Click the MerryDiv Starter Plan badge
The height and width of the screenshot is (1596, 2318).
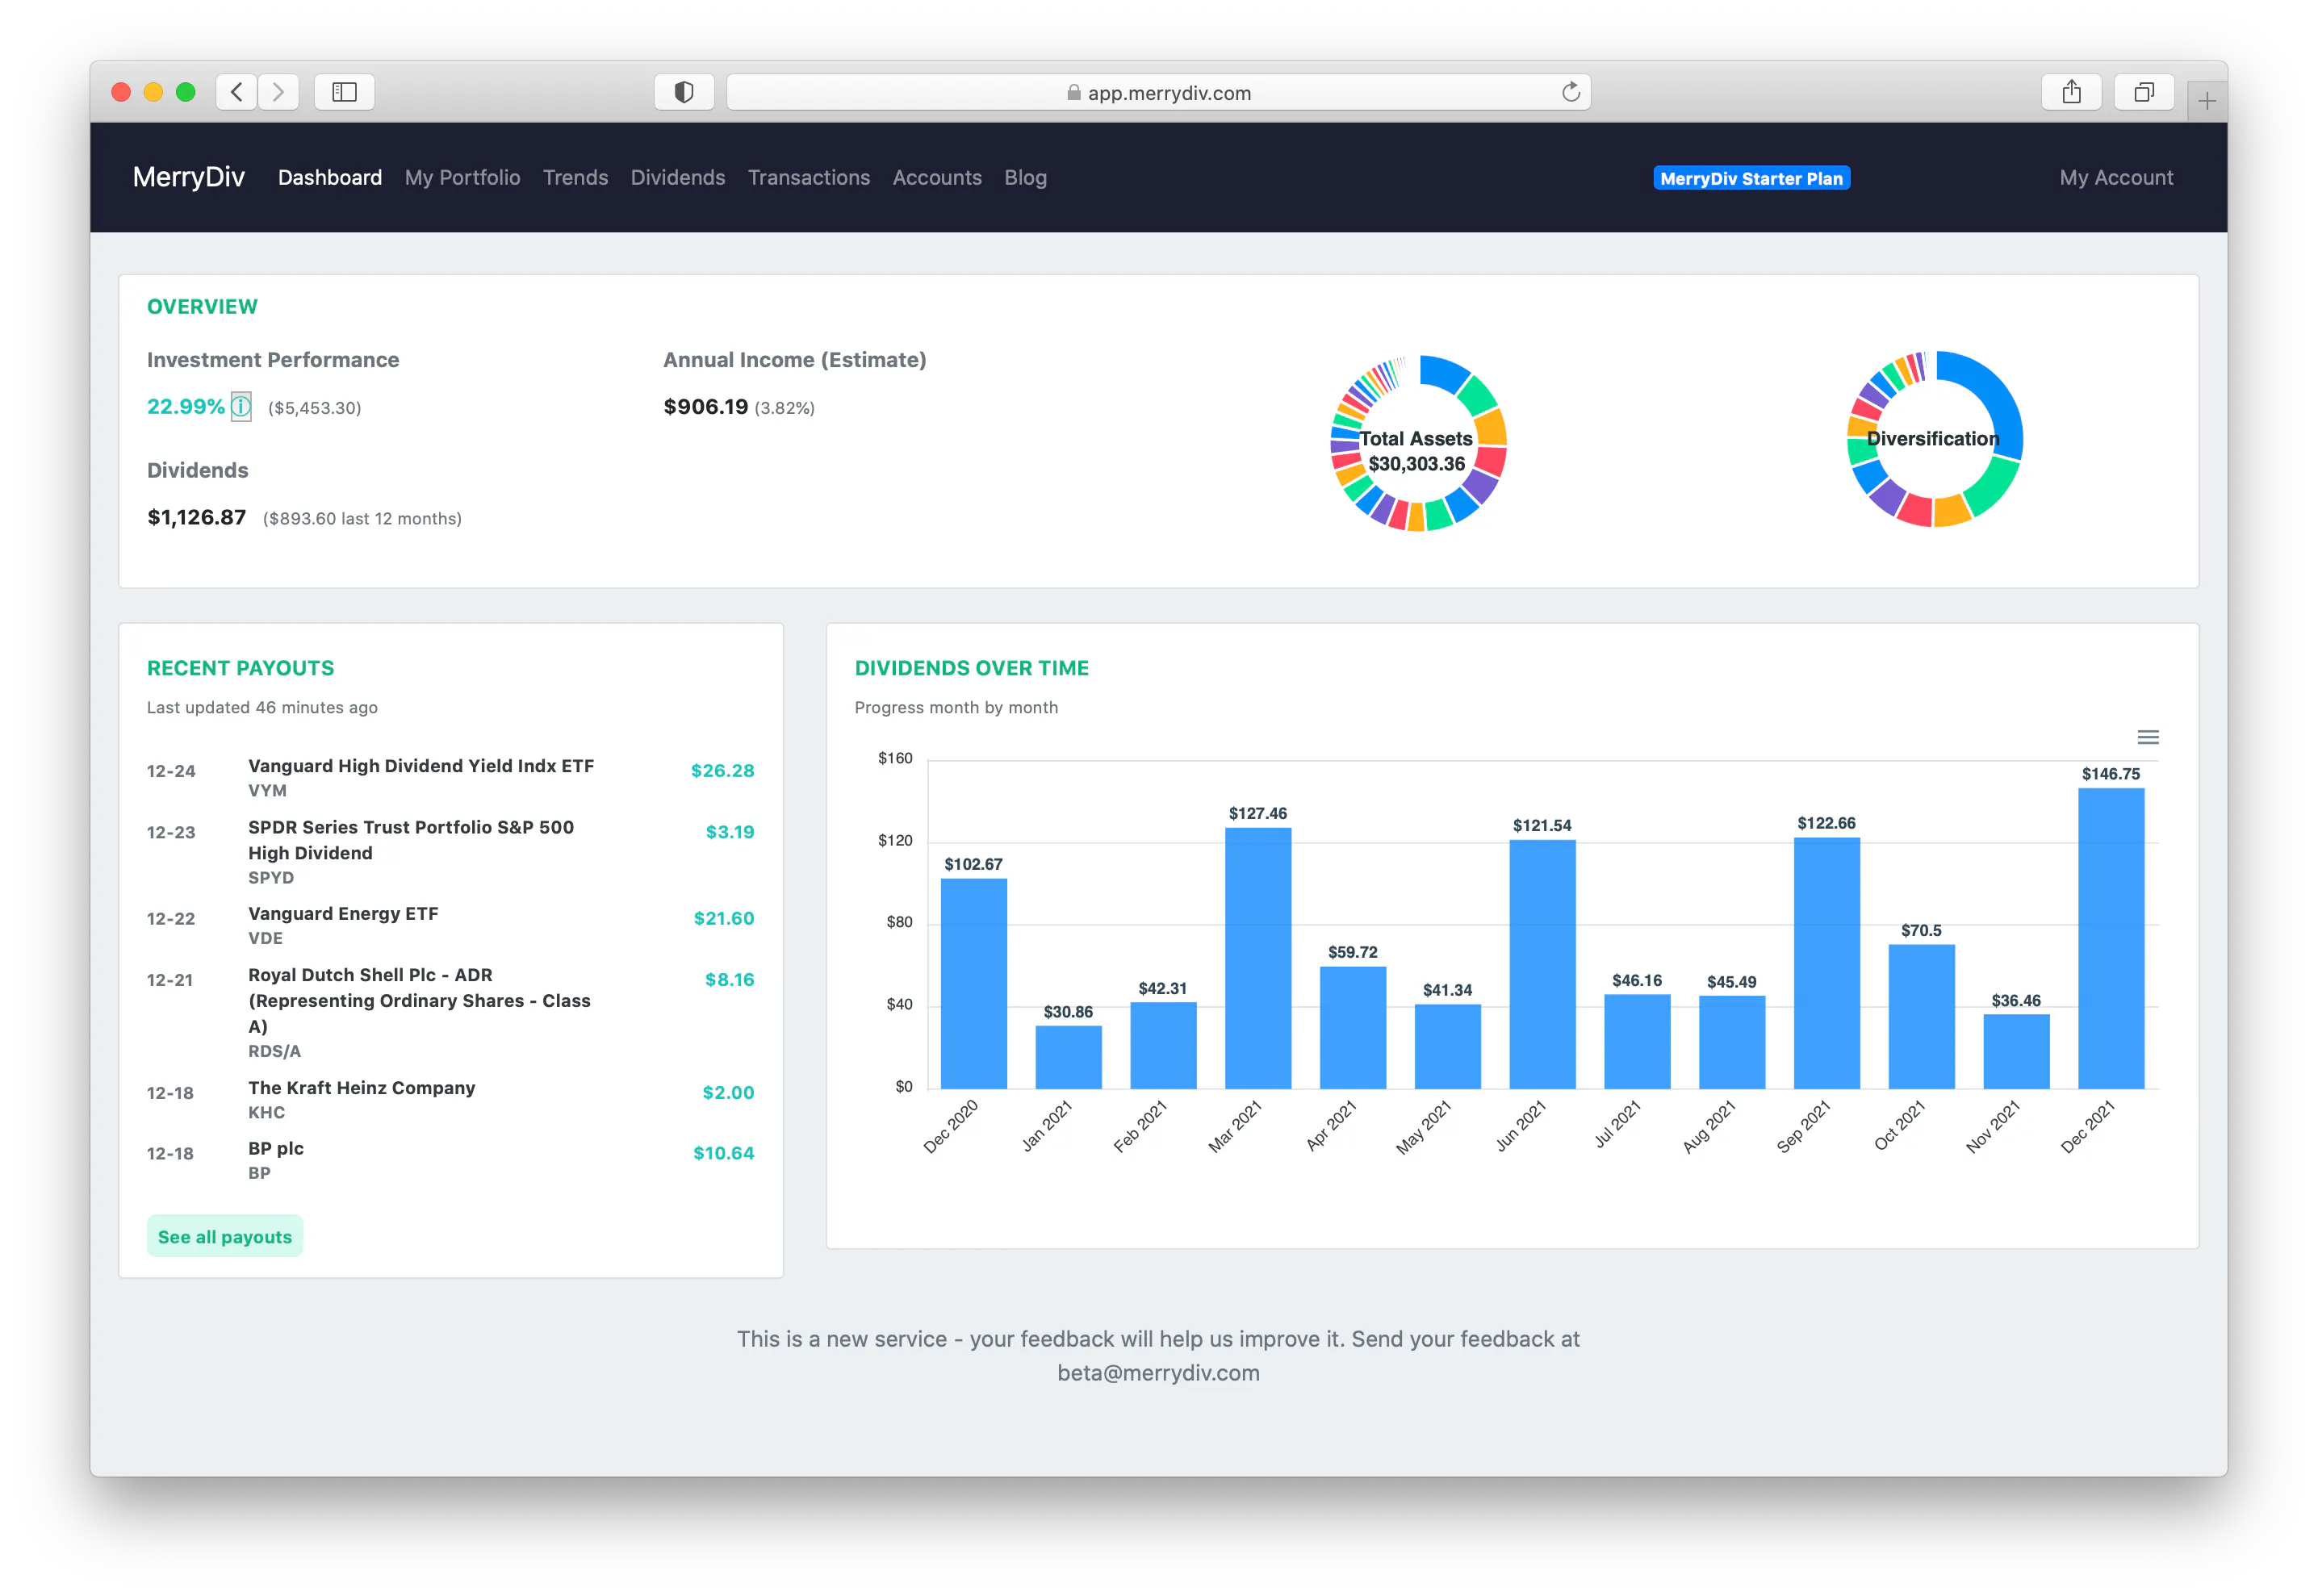pyautogui.click(x=1751, y=178)
